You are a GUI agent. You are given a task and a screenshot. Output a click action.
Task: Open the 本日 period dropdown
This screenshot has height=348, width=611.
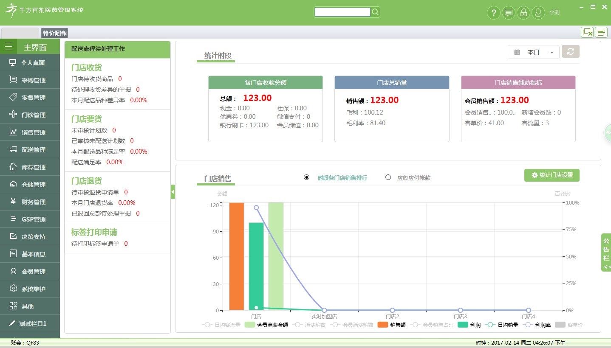pyautogui.click(x=533, y=52)
